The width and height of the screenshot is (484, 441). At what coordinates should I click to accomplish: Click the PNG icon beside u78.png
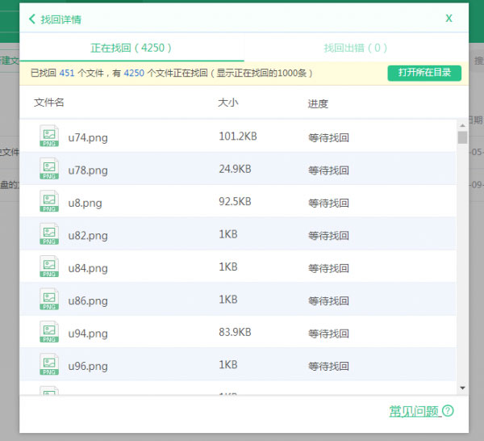[49, 170]
